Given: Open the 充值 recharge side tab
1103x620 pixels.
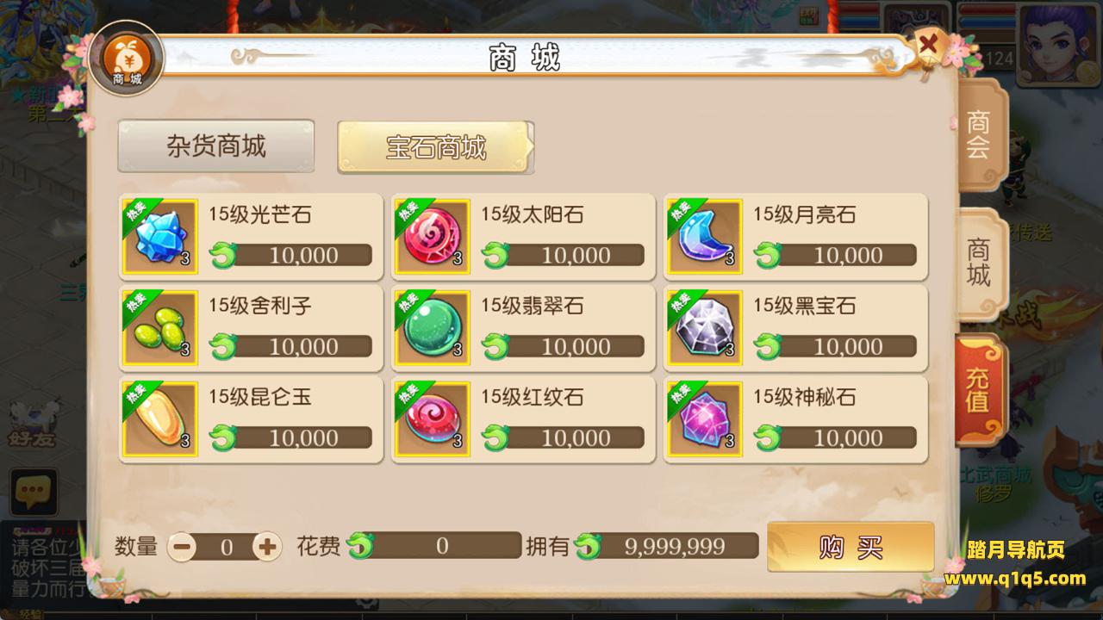Looking at the screenshot, I should click(x=980, y=389).
